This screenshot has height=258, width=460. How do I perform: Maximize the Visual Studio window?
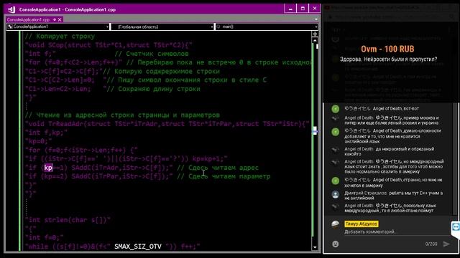303,9
